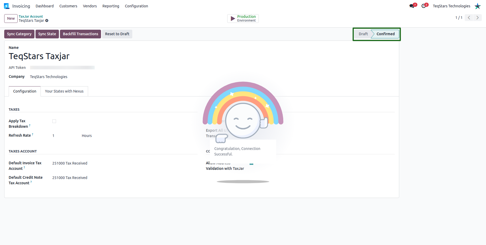Click the Sync State button
The image size is (486, 245).
(47, 34)
